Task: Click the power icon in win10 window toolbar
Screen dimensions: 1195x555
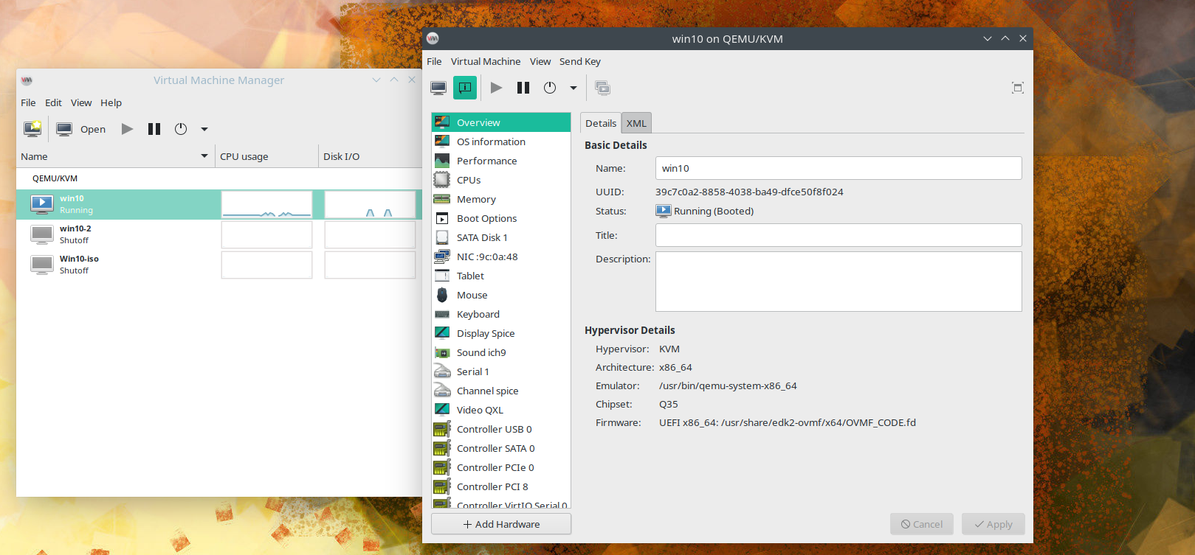Action: pos(550,88)
